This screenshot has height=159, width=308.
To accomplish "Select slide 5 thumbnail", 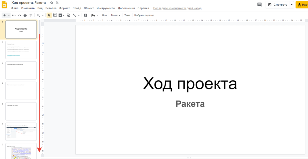I will click(x=21, y=111).
